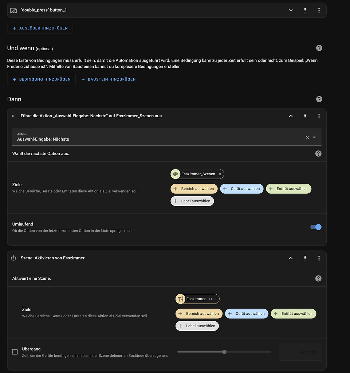Open the trigger card's three-dot menu
The height and width of the screenshot is (373, 350).
coord(319,10)
